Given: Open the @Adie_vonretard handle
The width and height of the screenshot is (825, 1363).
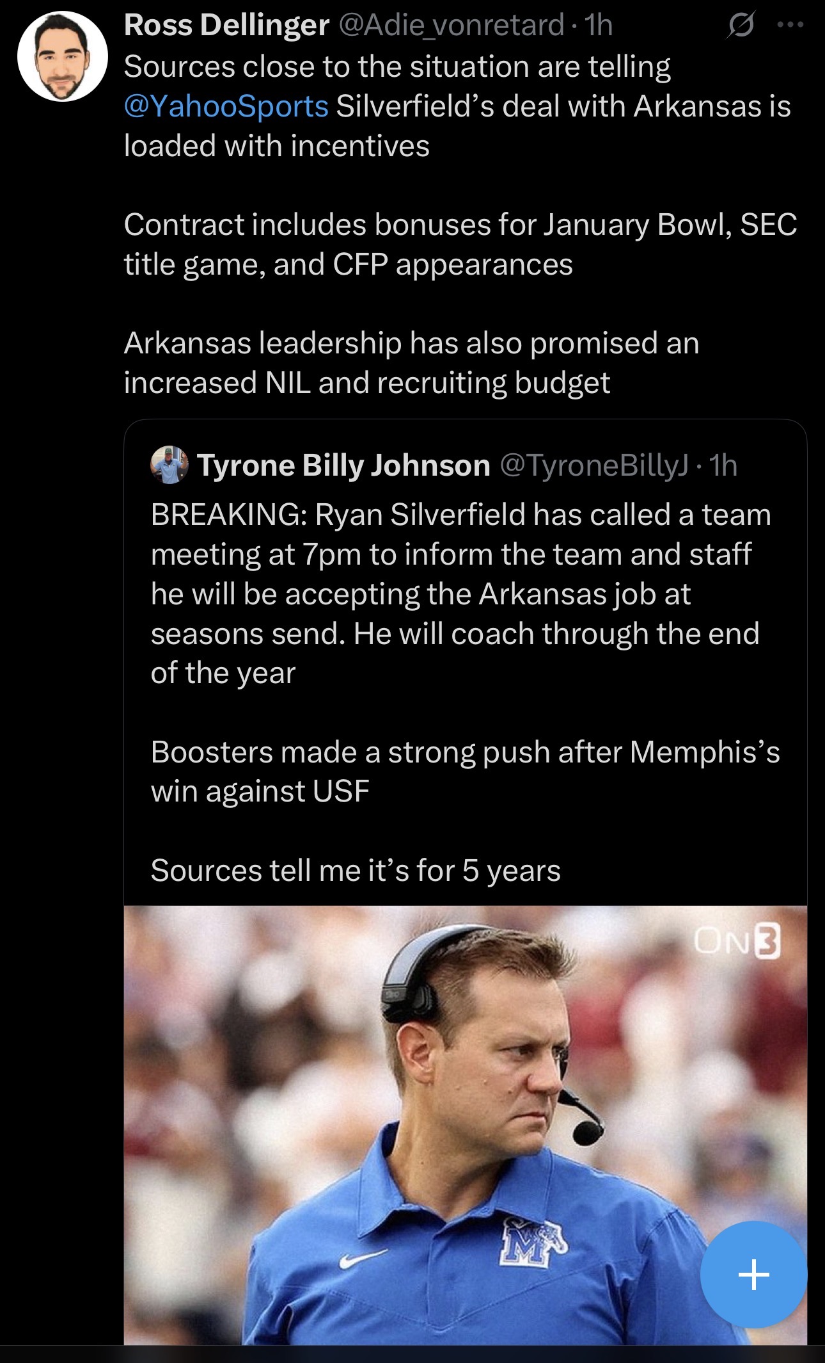Looking at the screenshot, I should tap(451, 26).
